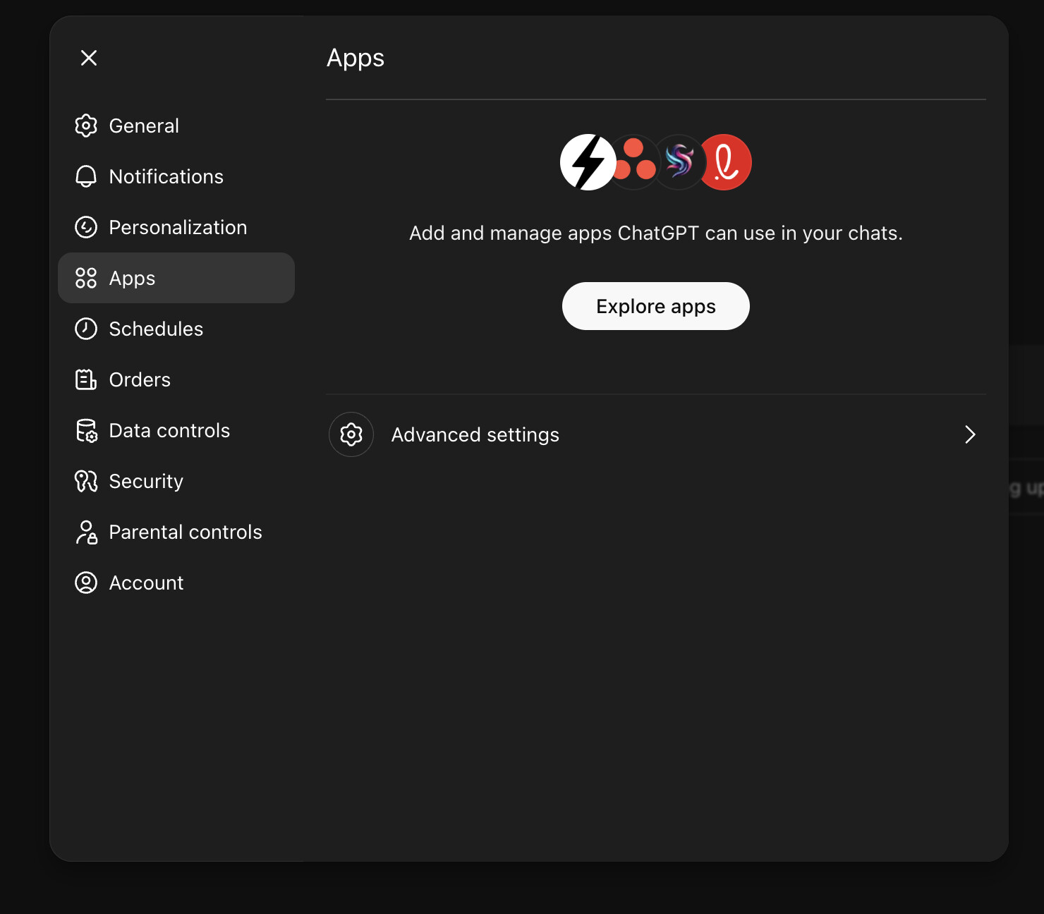Open the Account tab
Viewport: 1044px width, 914px height.
176,583
